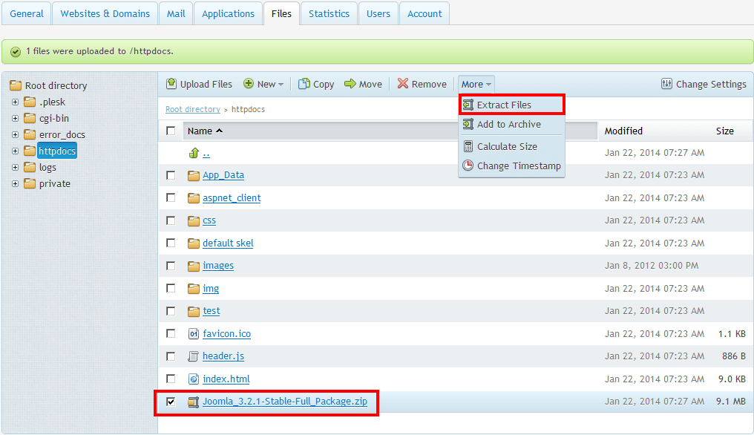754x435 pixels.
Task: Open the index.html file link
Action: 226,379
